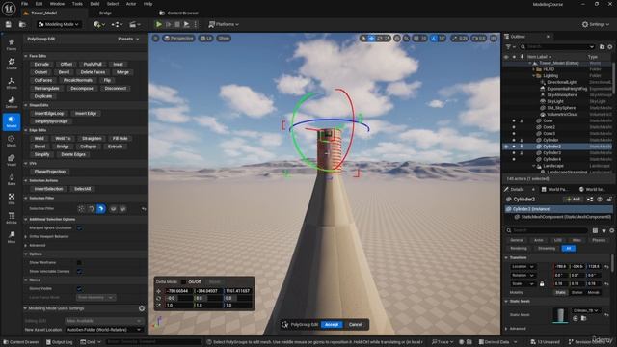617x347 pixels.
Task: Toggle visibility of Cylinder2 in Outliner
Action: coord(506,147)
